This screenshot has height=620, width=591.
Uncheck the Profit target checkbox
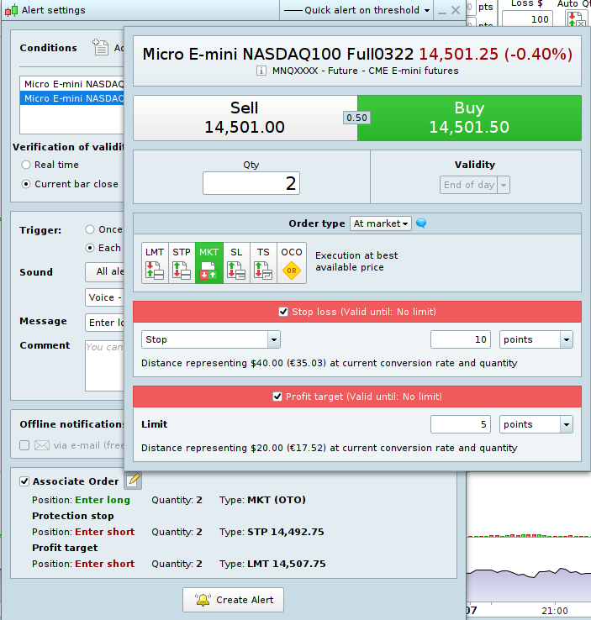click(277, 397)
